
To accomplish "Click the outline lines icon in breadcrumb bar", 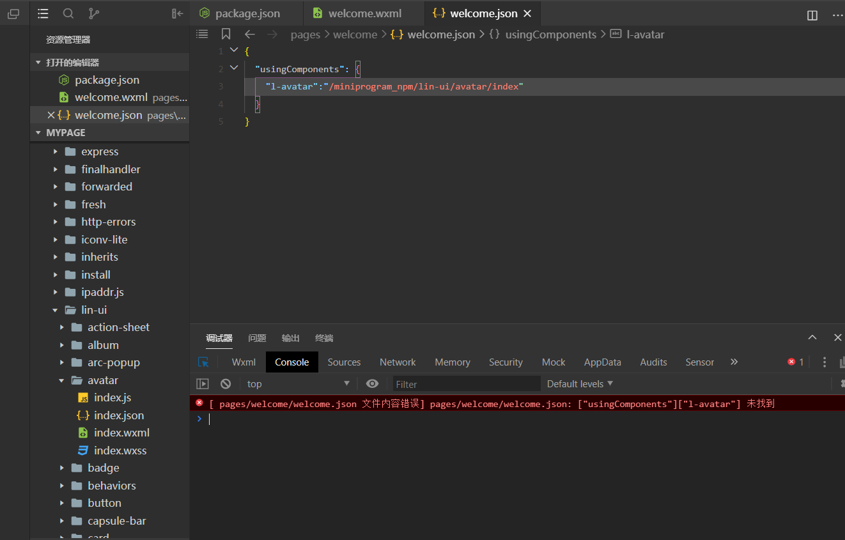I will coord(202,34).
